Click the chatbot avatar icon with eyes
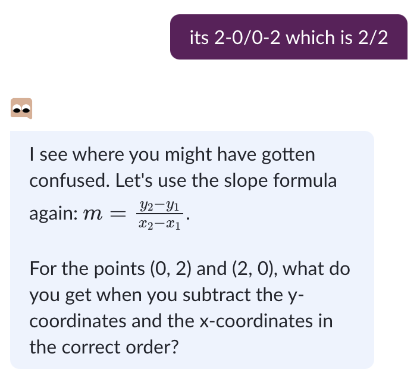The image size is (420, 388). (21, 108)
